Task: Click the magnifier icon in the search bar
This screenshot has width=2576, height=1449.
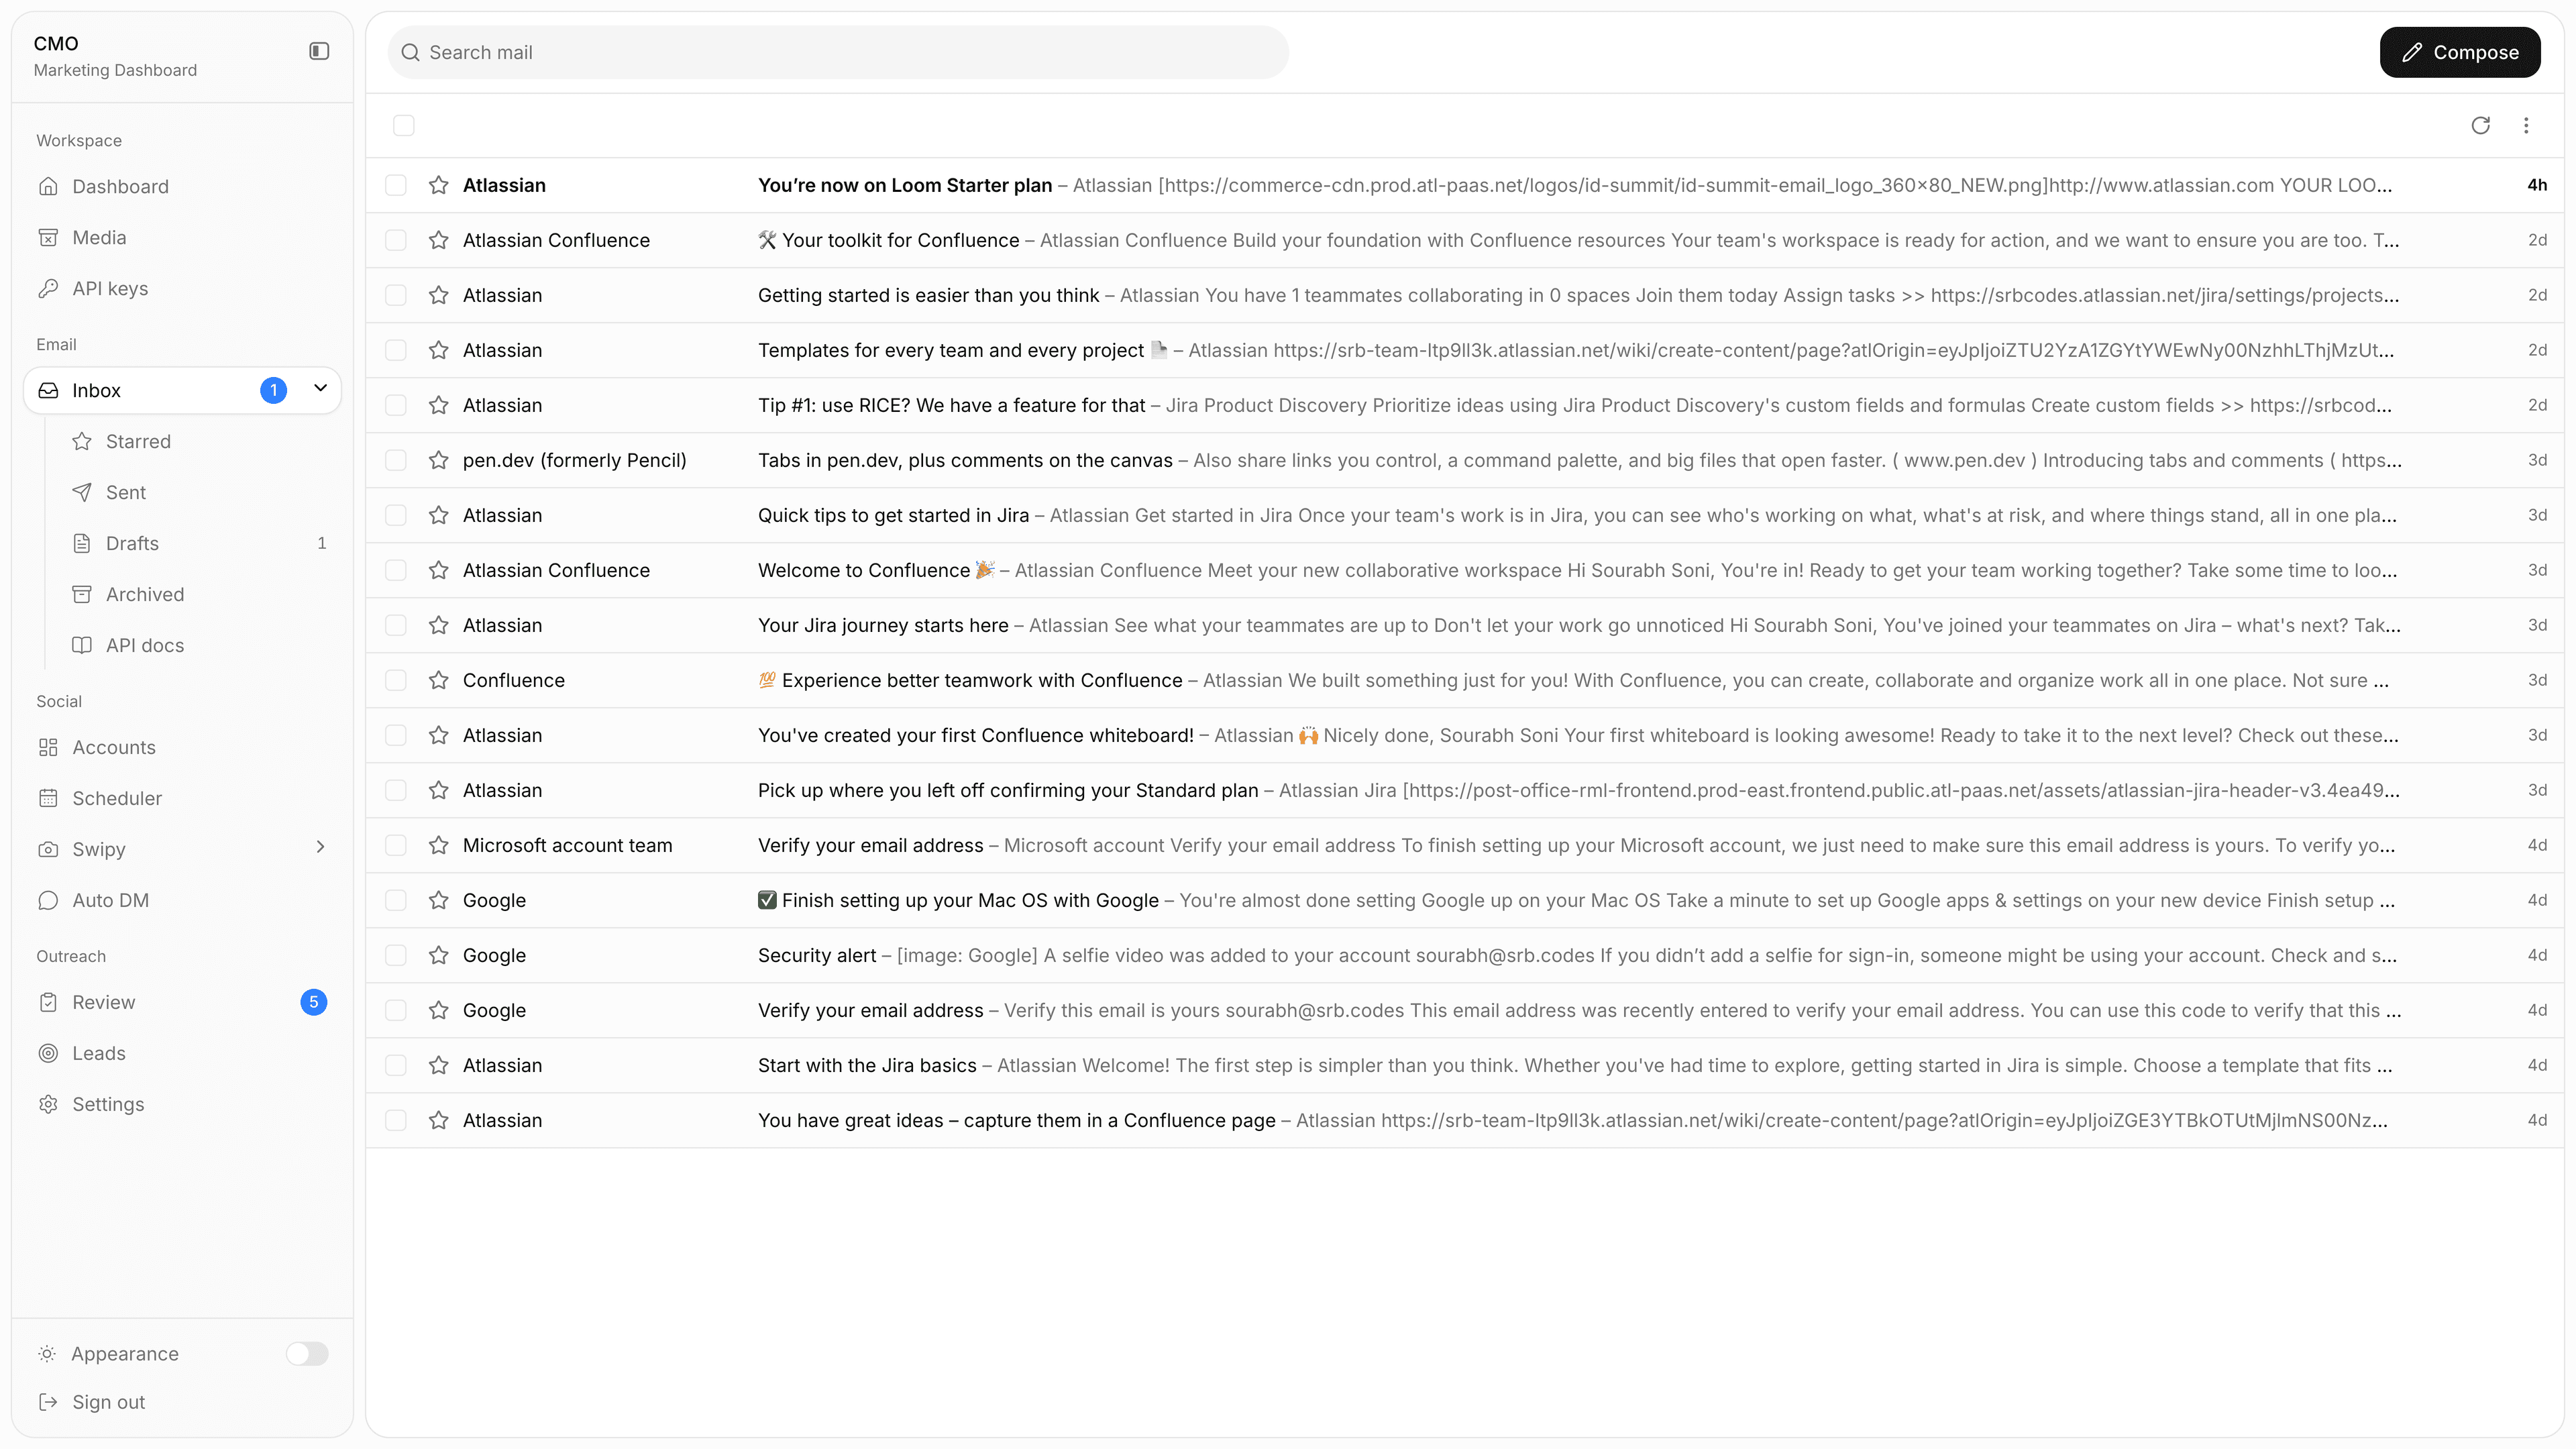Action: [x=410, y=52]
